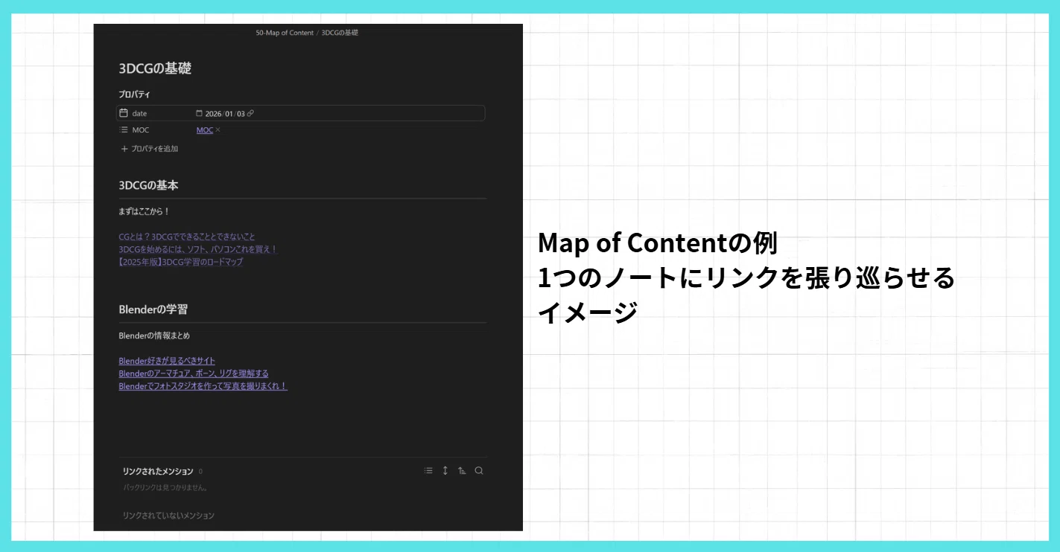Click the text バックリンクは見つかりません。
The width and height of the screenshot is (1060, 552).
[x=165, y=488]
